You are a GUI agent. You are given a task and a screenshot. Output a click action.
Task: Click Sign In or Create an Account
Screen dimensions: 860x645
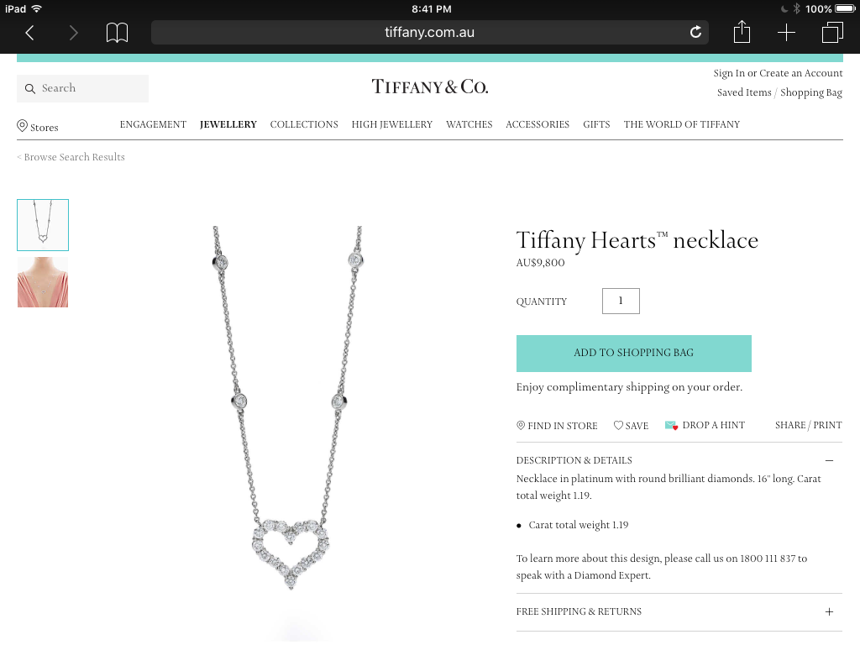[x=778, y=73]
